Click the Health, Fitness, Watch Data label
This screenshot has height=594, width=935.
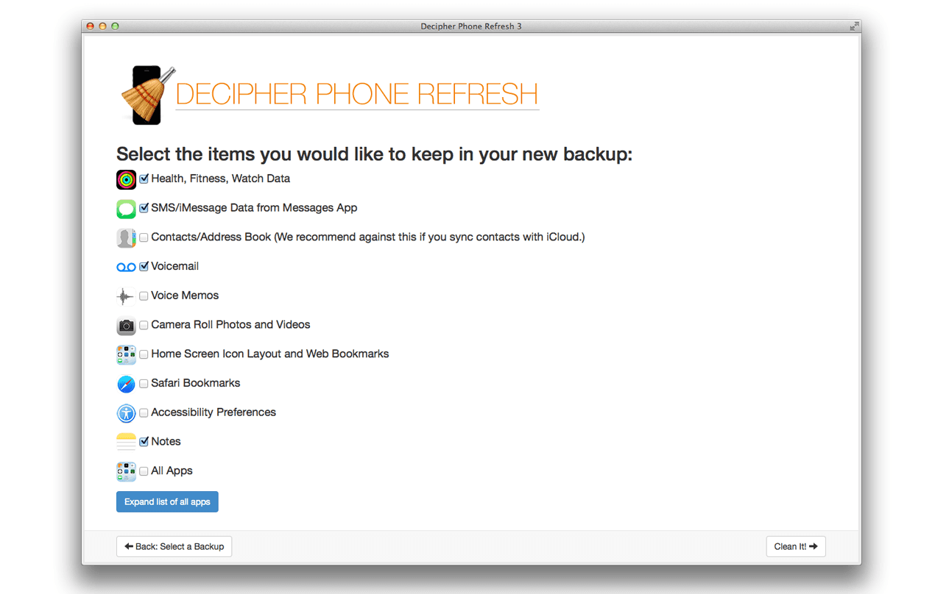pyautogui.click(x=221, y=179)
